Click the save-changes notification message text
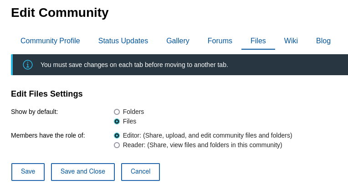 click(134, 65)
